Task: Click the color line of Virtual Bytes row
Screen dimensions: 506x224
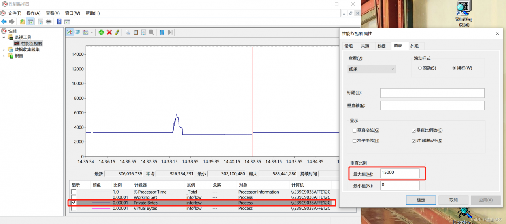Action: (101, 208)
